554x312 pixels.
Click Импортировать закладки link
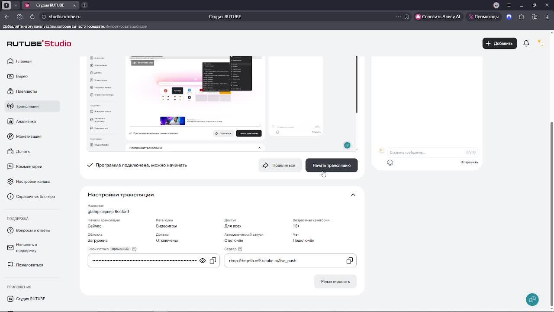[x=126, y=26]
